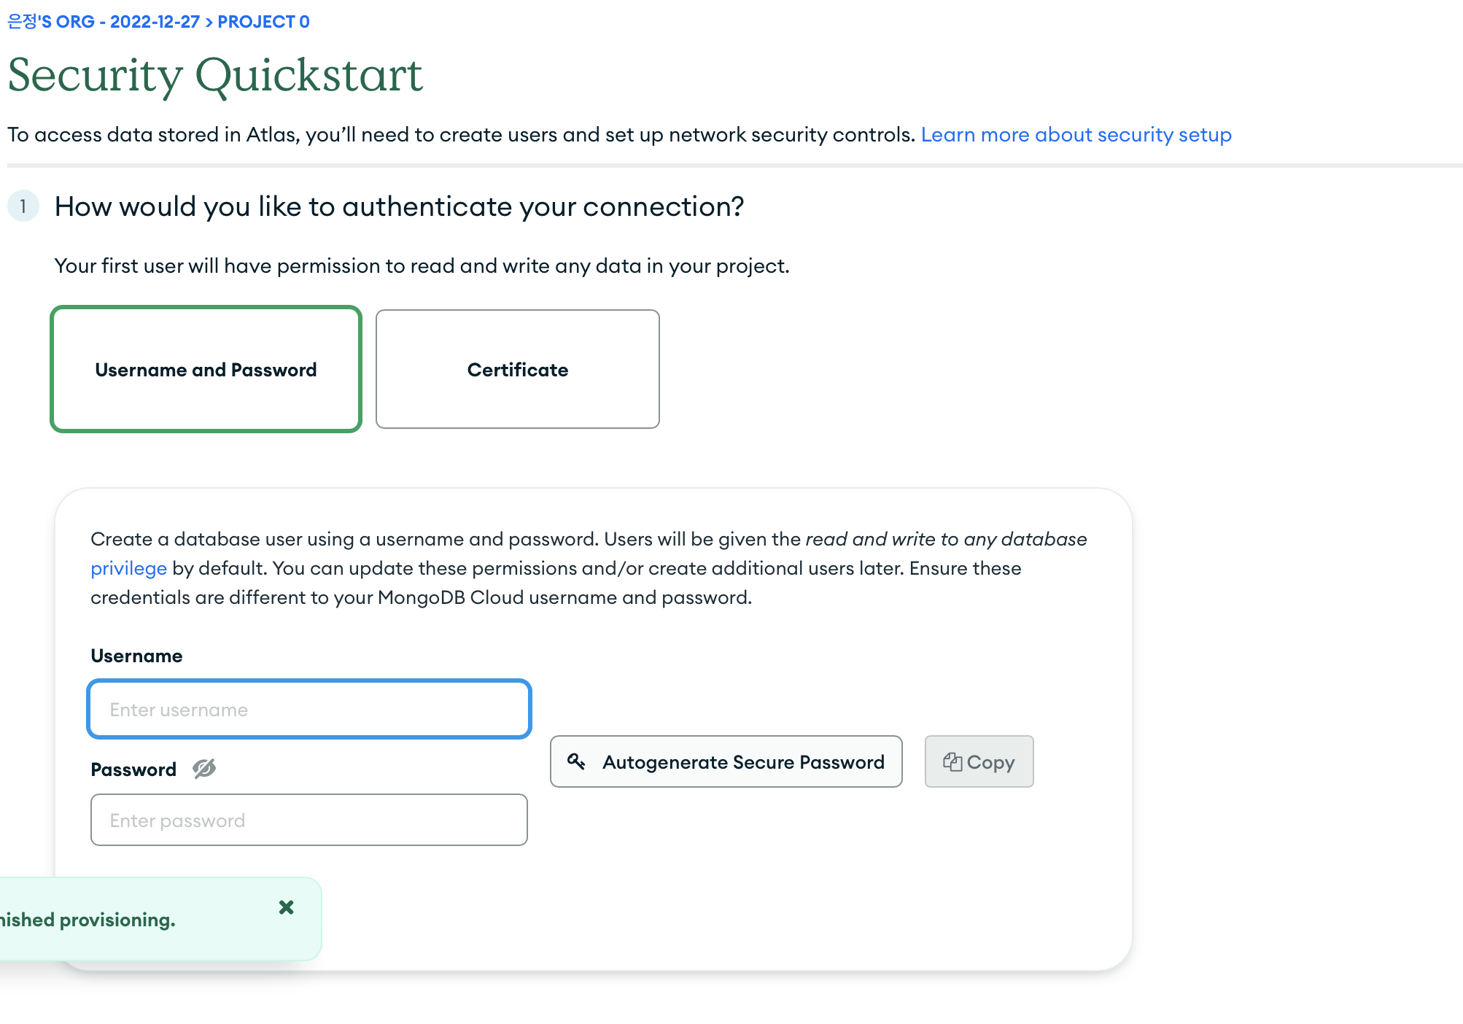1463x1024 pixels.
Task: Click the Copy password button
Action: click(x=979, y=761)
